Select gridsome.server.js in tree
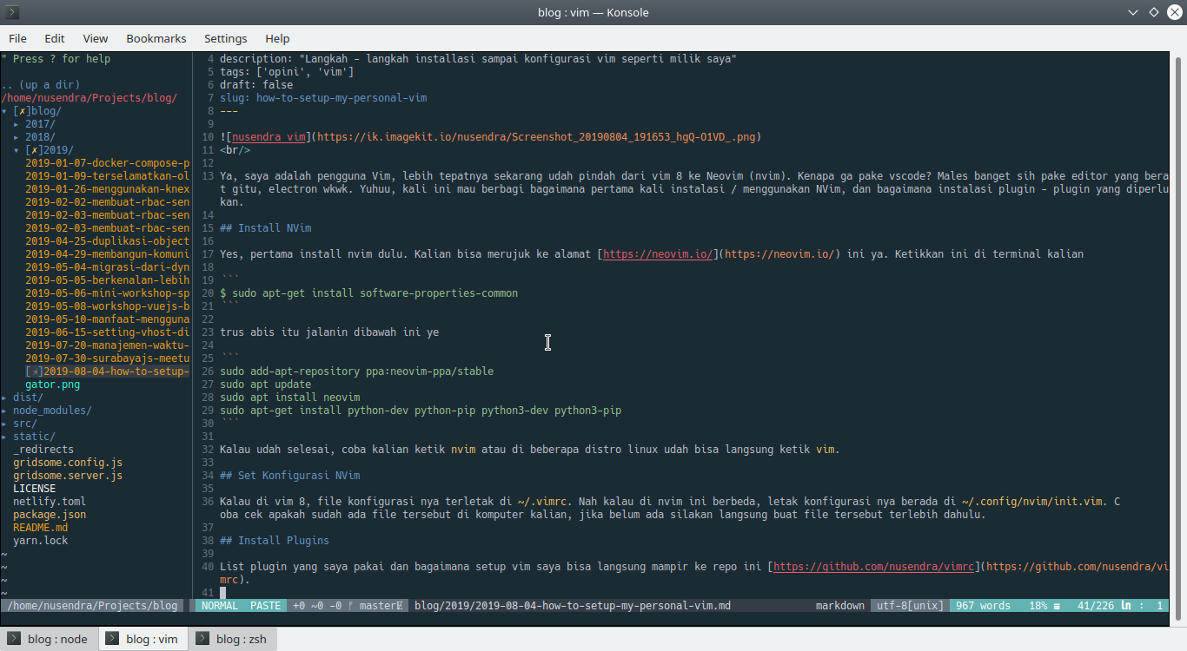This screenshot has width=1187, height=651. 68,476
